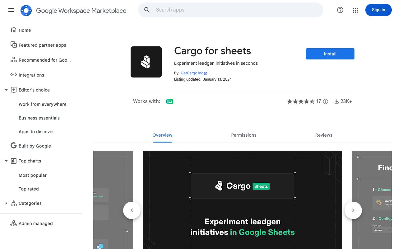This screenshot has width=398, height=249.
Task: Click the Editor's choice badge icon
Action: pos(14,90)
